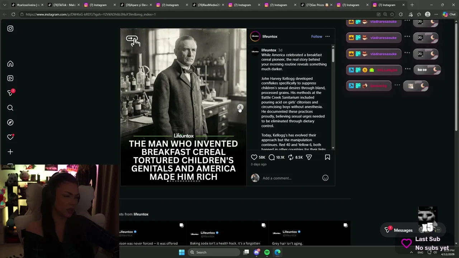Switch to the (76)TikTok - Make tab
Viewport: 459px width, 258px height.
point(63,5)
